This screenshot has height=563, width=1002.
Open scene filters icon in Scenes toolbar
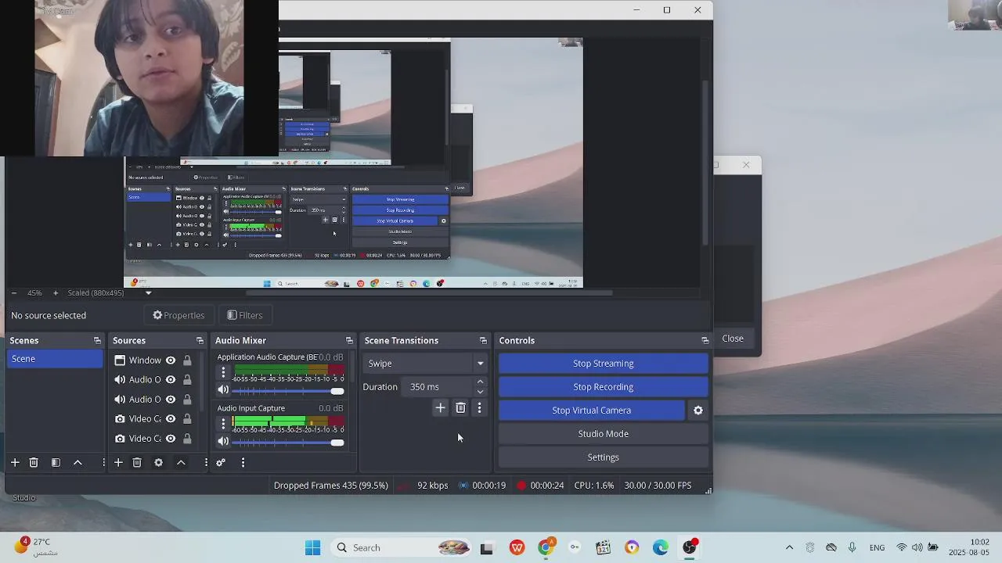(56, 463)
